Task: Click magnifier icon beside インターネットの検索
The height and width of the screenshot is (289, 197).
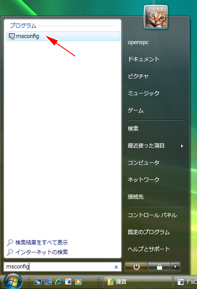Action: [x=10, y=252]
